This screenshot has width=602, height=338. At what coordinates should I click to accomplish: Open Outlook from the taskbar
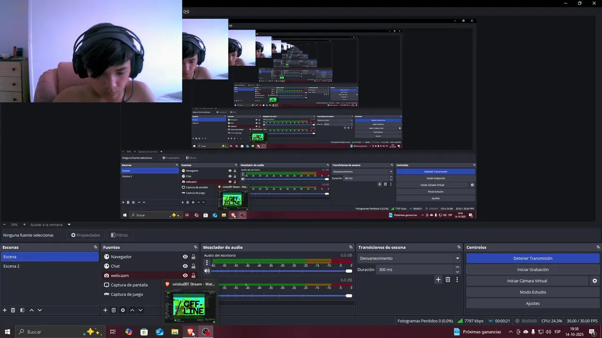point(159,331)
